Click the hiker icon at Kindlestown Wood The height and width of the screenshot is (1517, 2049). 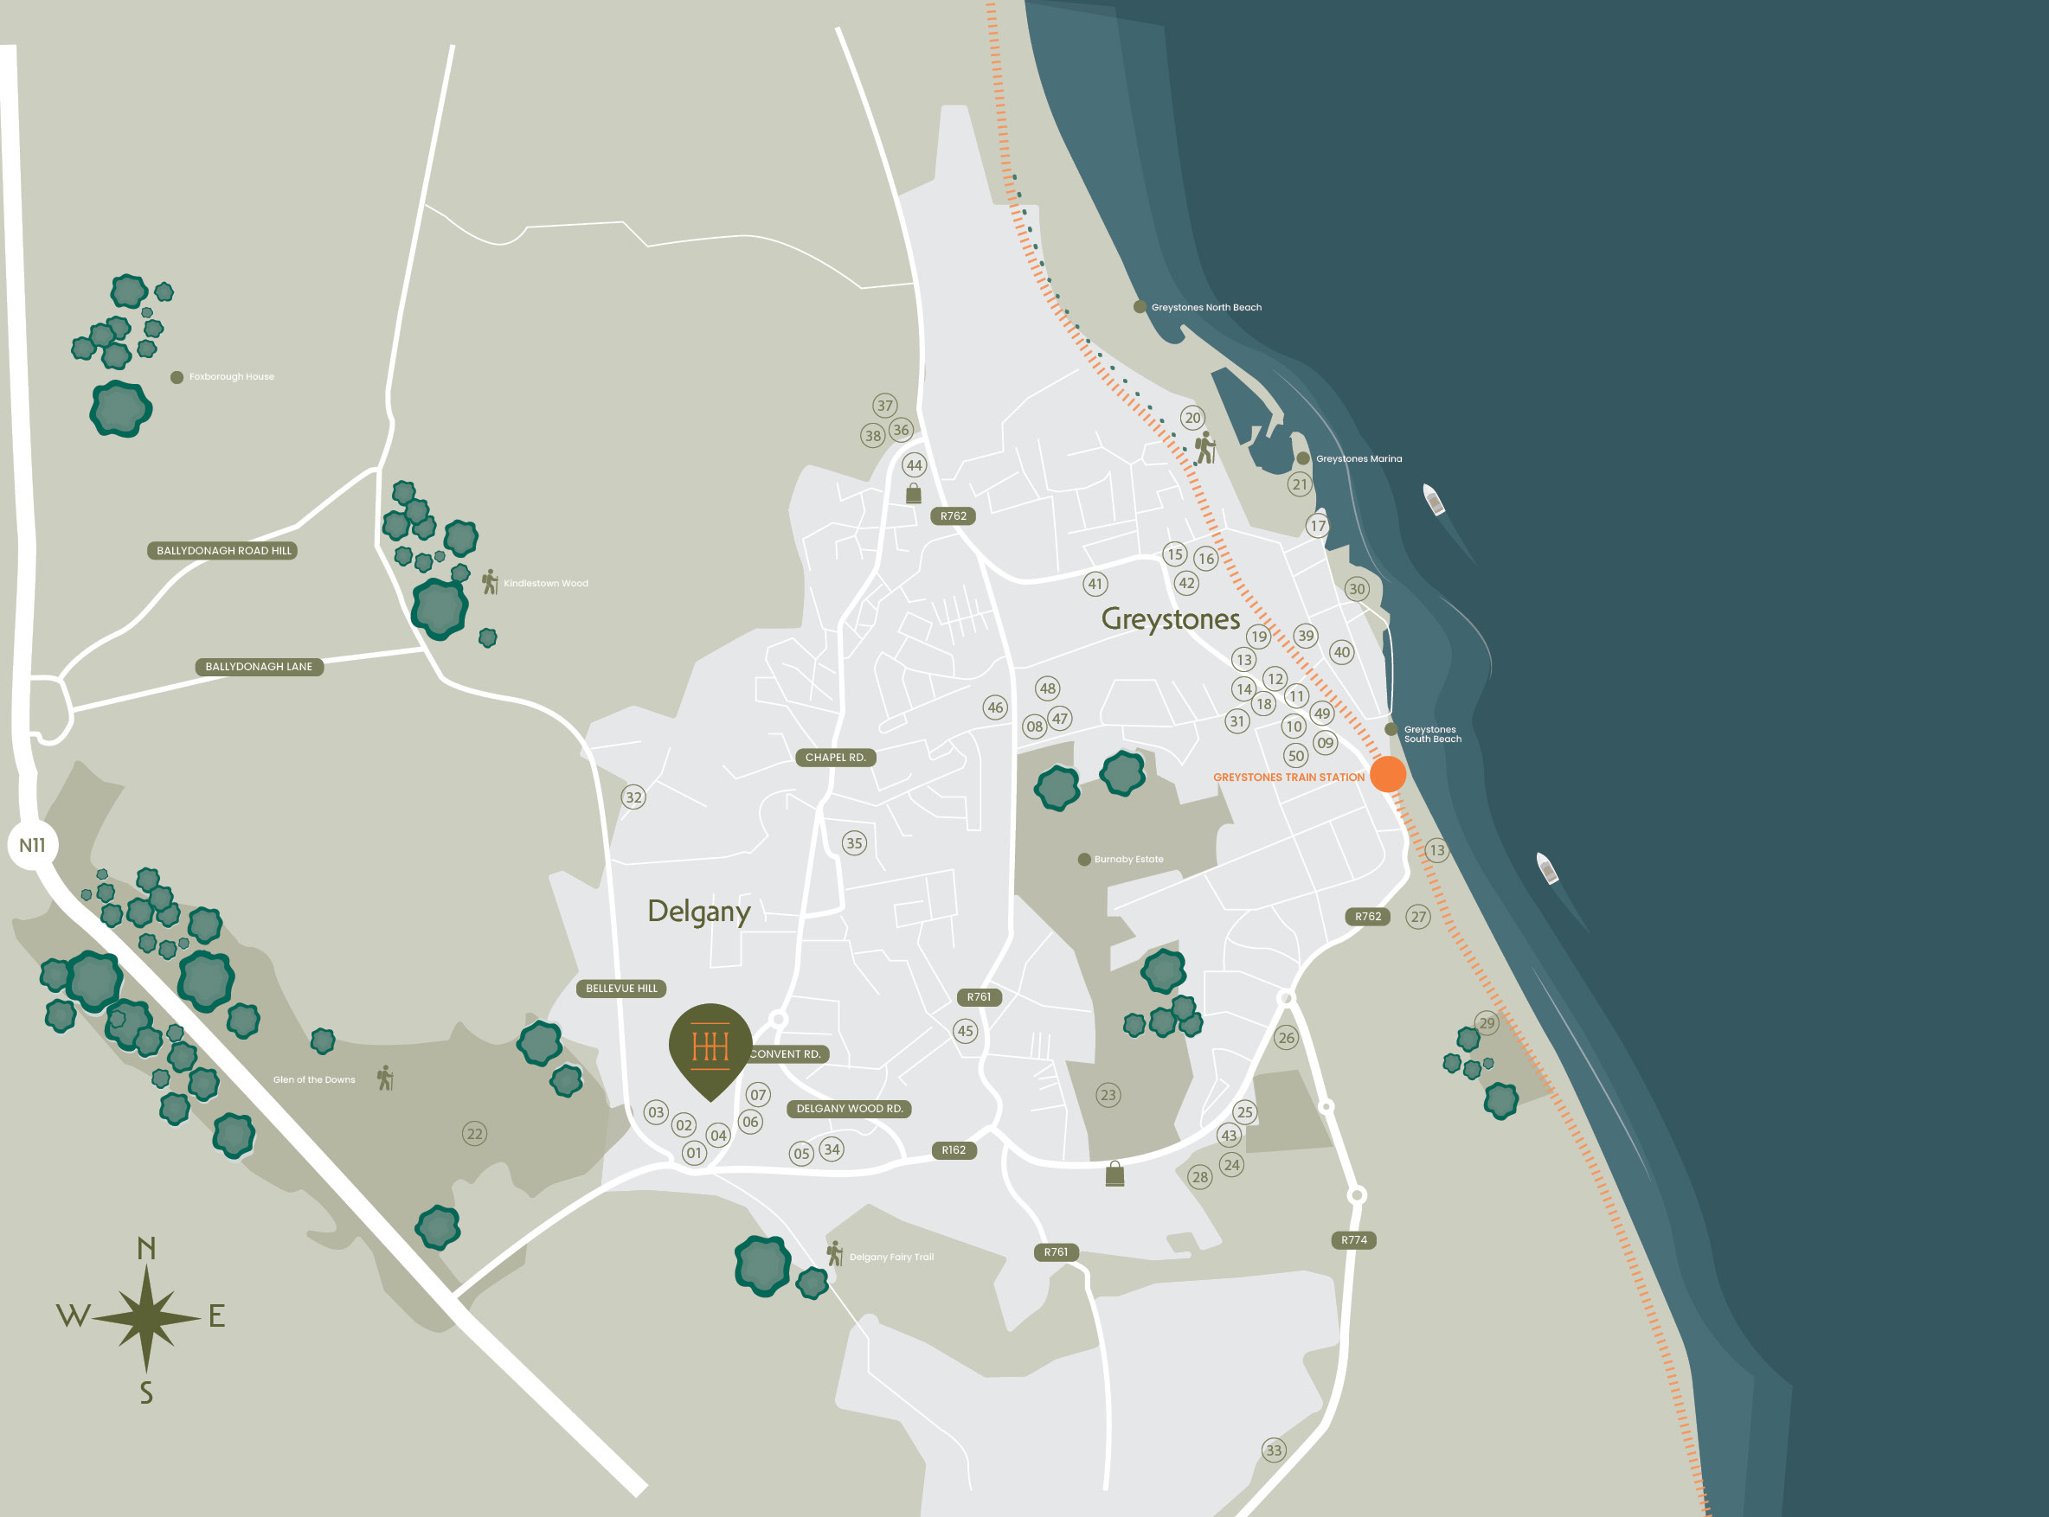point(491,581)
